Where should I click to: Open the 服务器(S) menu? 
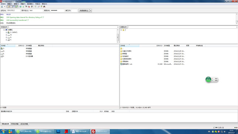click(30, 4)
